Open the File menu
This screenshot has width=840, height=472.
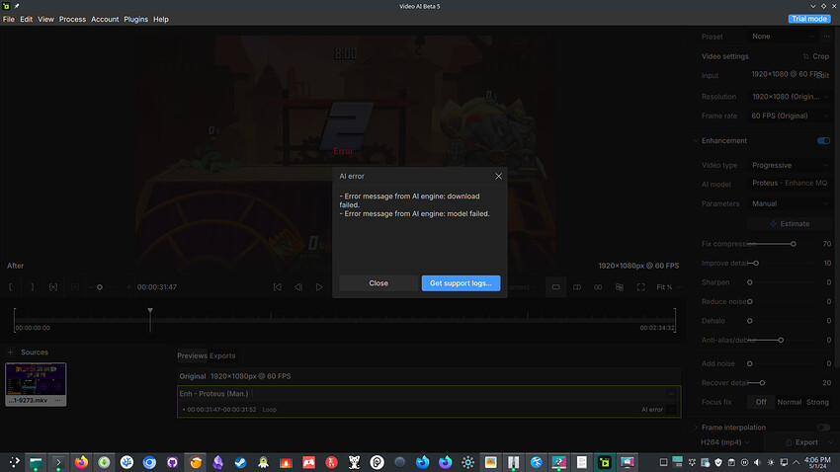point(9,20)
